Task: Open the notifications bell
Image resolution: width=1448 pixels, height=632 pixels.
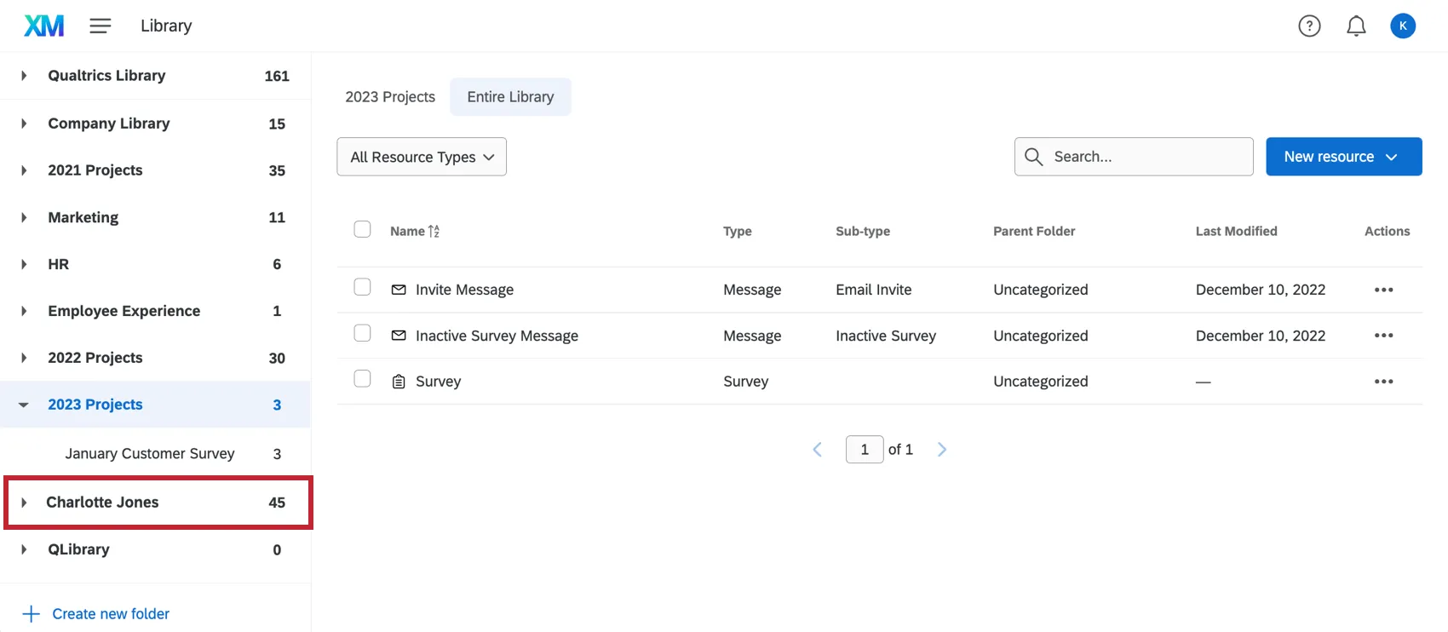Action: [x=1356, y=26]
